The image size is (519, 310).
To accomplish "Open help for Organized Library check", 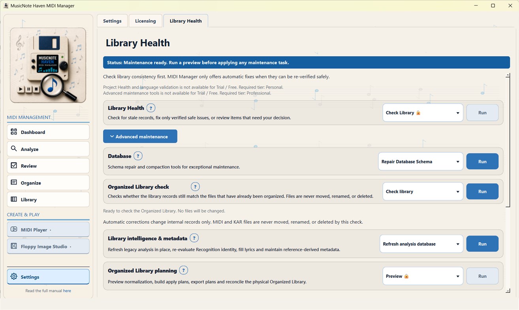I will click(x=195, y=187).
